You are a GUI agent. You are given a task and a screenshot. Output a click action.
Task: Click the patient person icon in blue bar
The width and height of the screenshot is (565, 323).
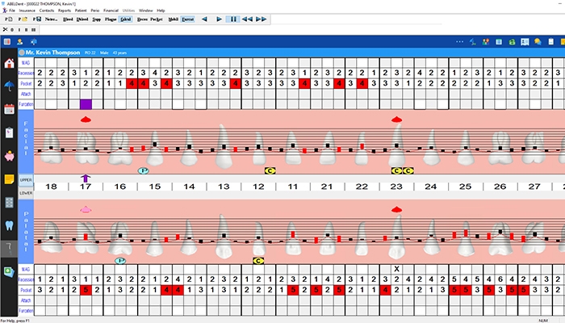click(20, 42)
